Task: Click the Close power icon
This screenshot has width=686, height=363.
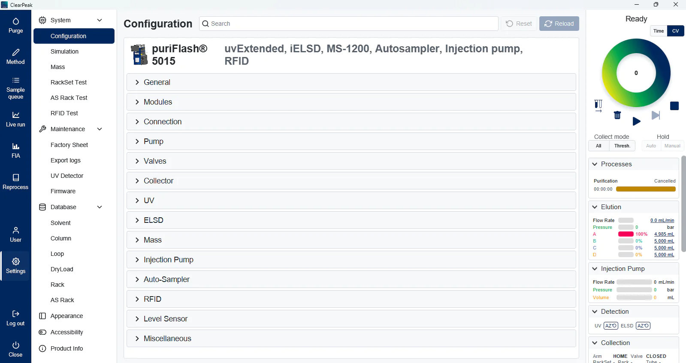Action: click(x=16, y=345)
